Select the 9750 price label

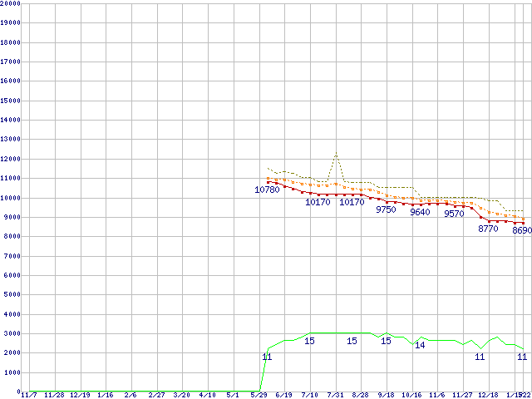tap(386, 210)
